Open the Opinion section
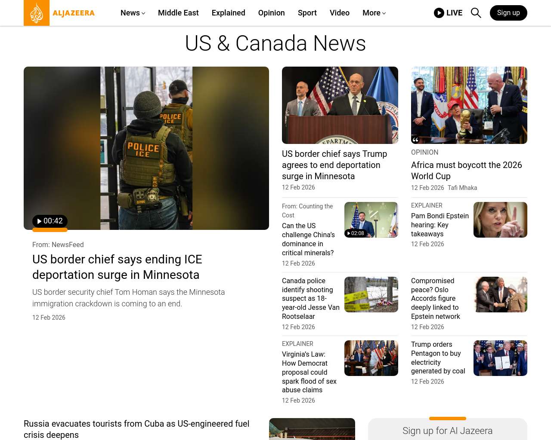 pos(272,13)
